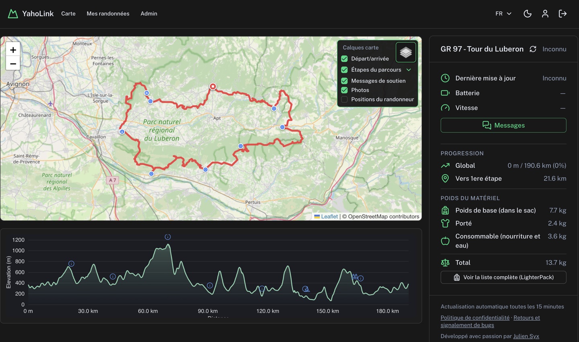Click the total weight scale icon
Viewport: 579px width, 342px height.
click(x=445, y=263)
